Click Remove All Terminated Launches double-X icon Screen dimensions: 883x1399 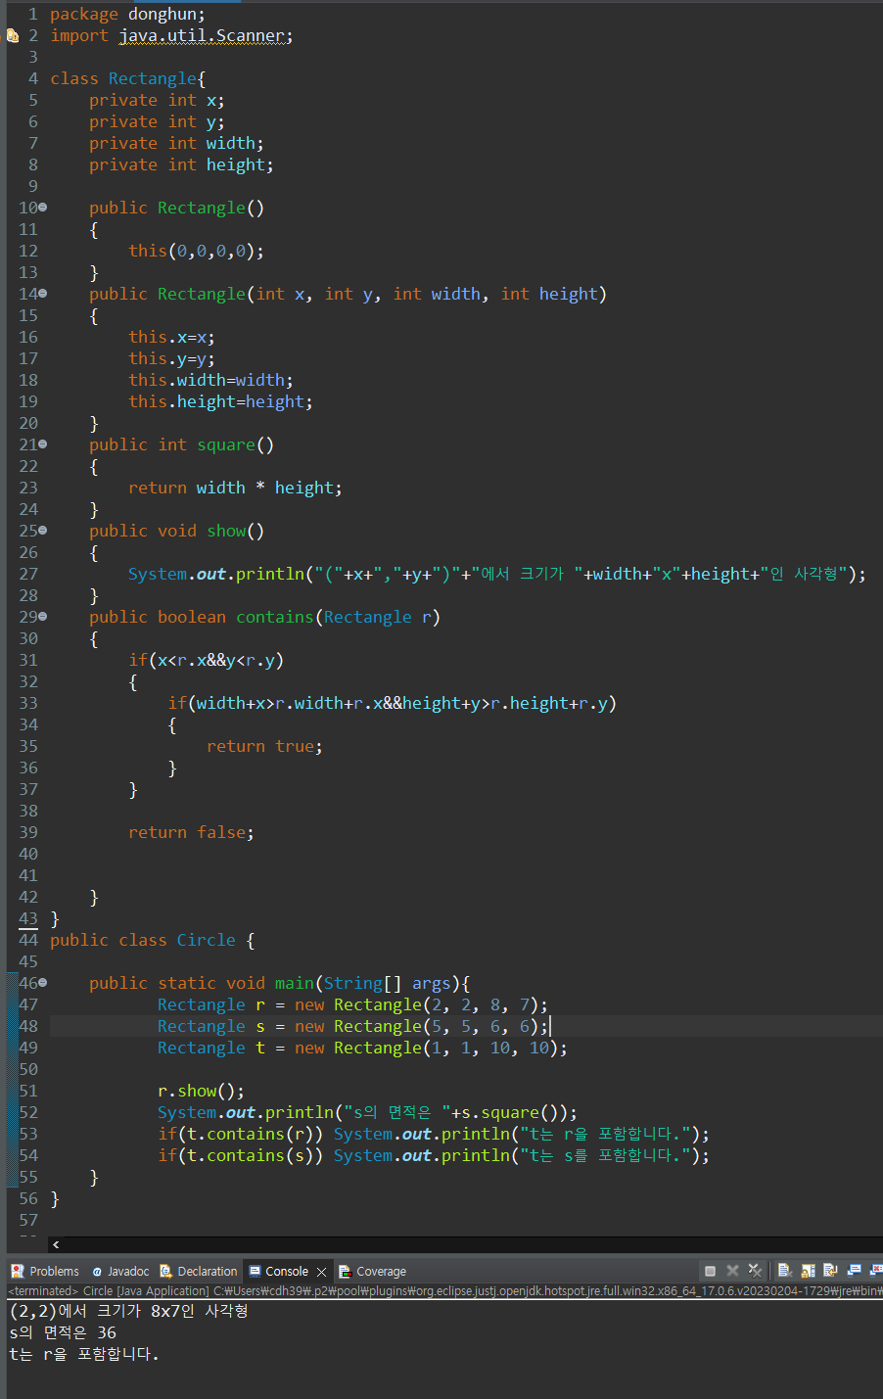click(755, 1271)
